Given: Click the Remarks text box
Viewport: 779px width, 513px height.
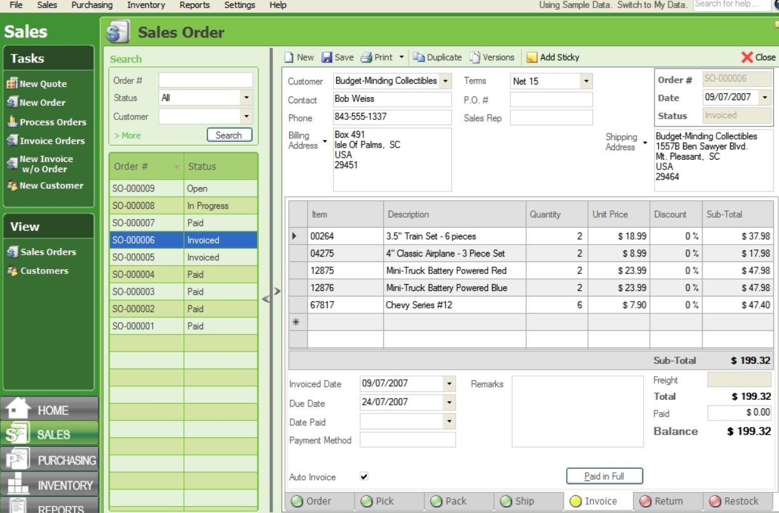Looking at the screenshot, I should click(x=577, y=412).
